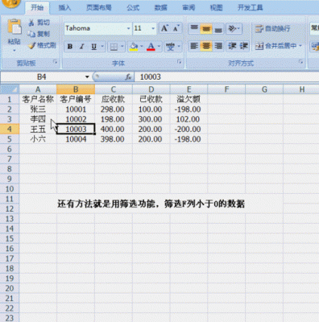The image size is (319, 322).
Task: Align text to vertical middle
Action: (x=206, y=28)
